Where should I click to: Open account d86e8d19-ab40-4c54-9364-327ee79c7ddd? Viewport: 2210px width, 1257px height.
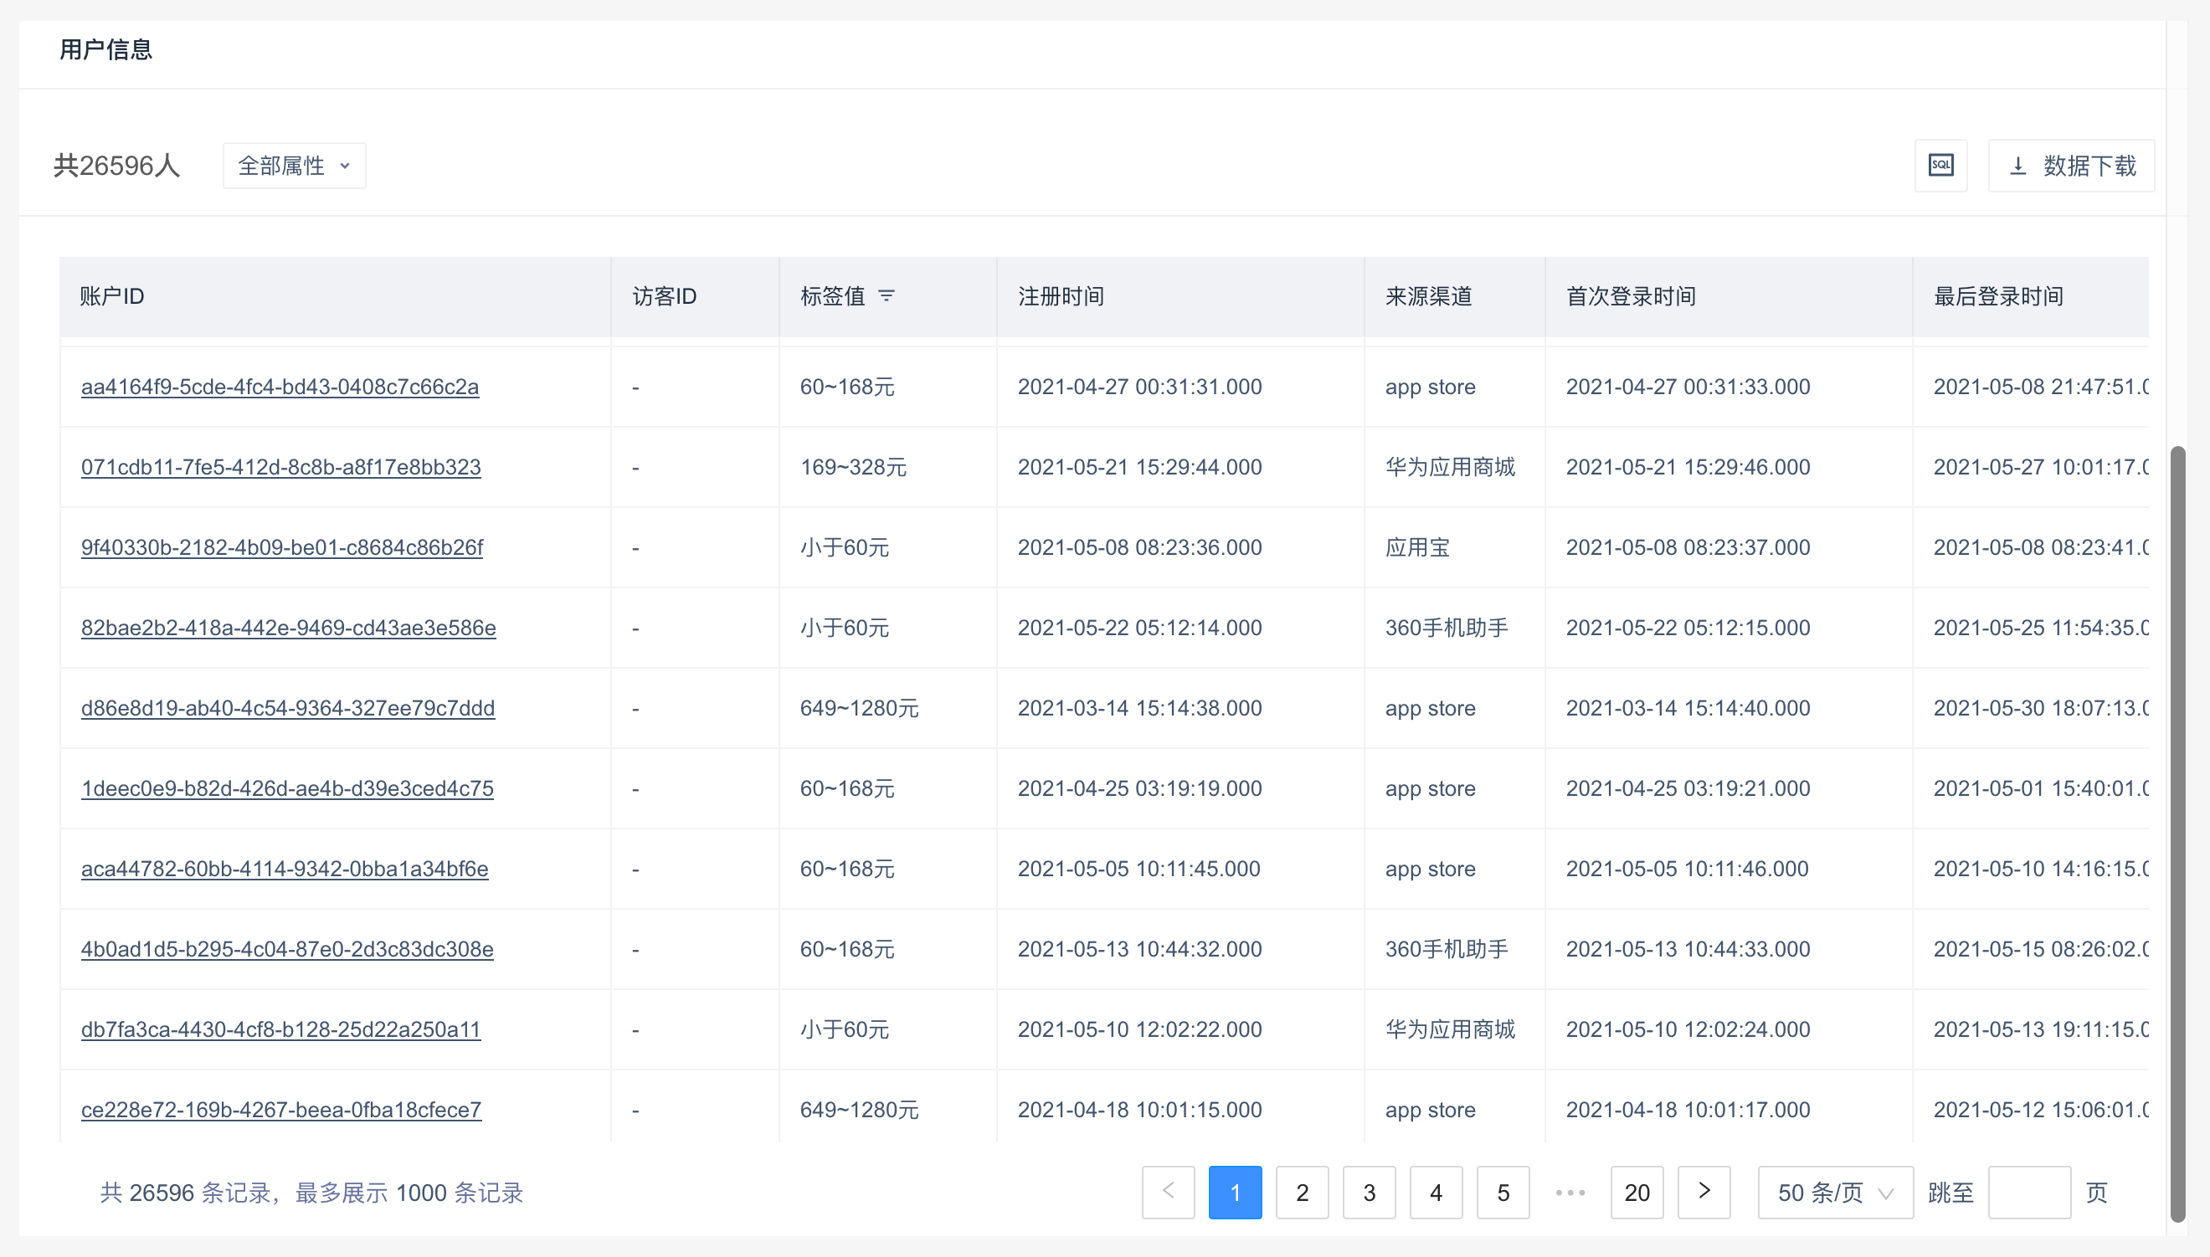tap(287, 708)
